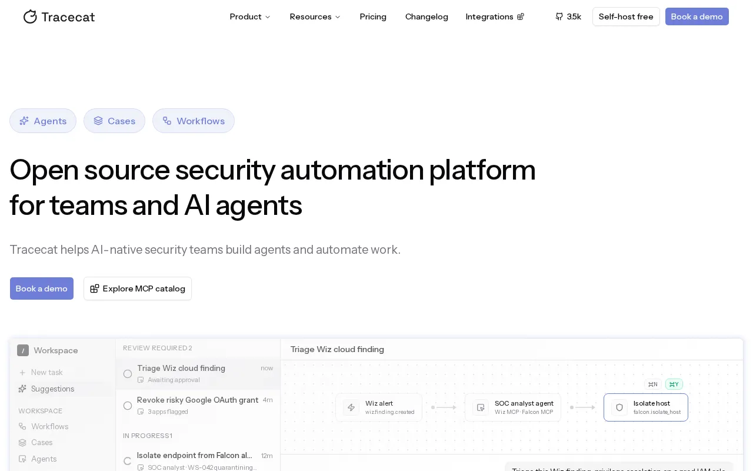Click the sidebar Agents icon
Image resolution: width=753 pixels, height=471 pixels.
[x=22, y=459]
